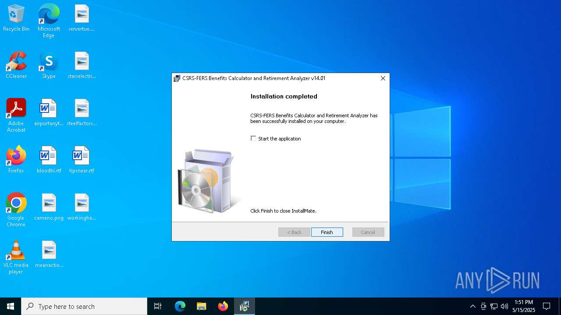Select the Firefox desktop shortcut
Screen dimensions: 561x315
(16, 160)
